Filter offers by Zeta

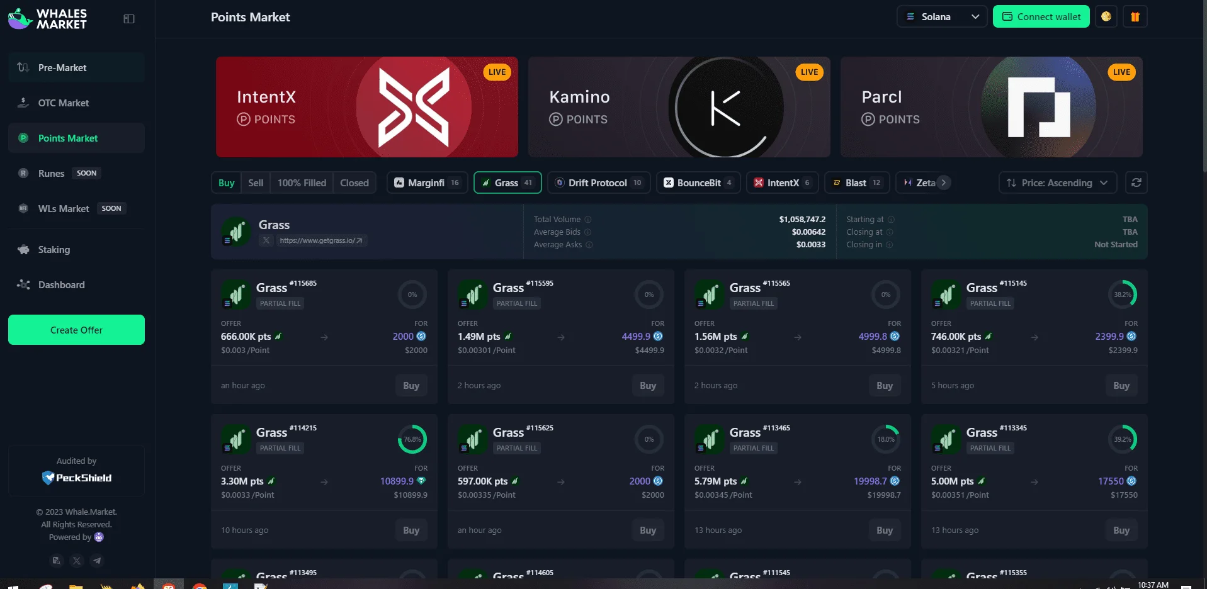[x=919, y=182]
